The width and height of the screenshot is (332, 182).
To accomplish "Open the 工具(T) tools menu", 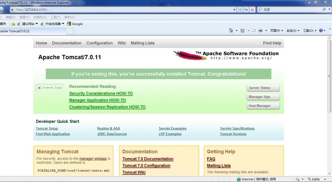I will pos(55,17).
